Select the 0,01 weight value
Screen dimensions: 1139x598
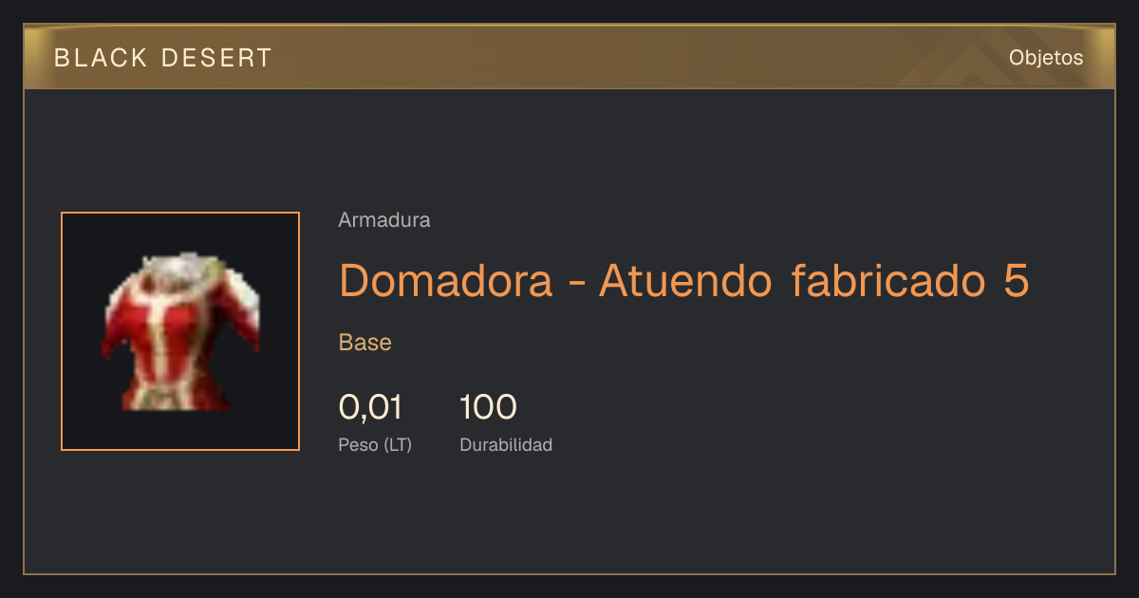click(x=371, y=408)
